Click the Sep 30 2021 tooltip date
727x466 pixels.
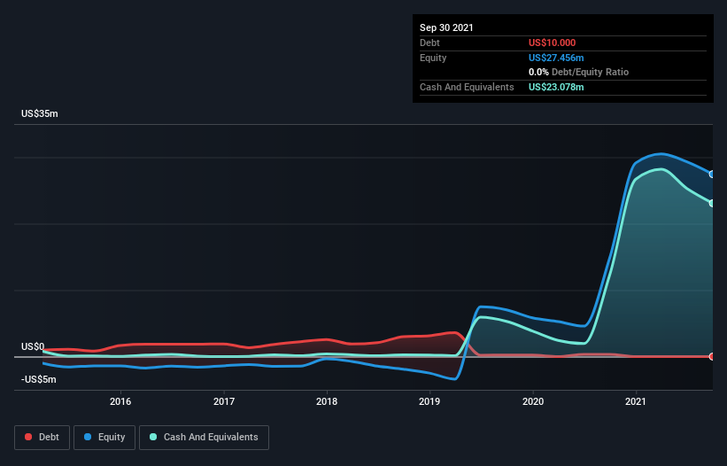(x=446, y=27)
